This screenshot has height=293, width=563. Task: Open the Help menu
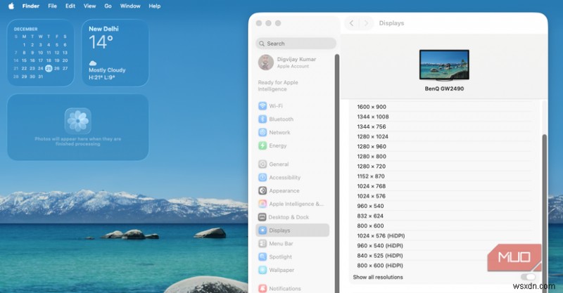point(155,6)
